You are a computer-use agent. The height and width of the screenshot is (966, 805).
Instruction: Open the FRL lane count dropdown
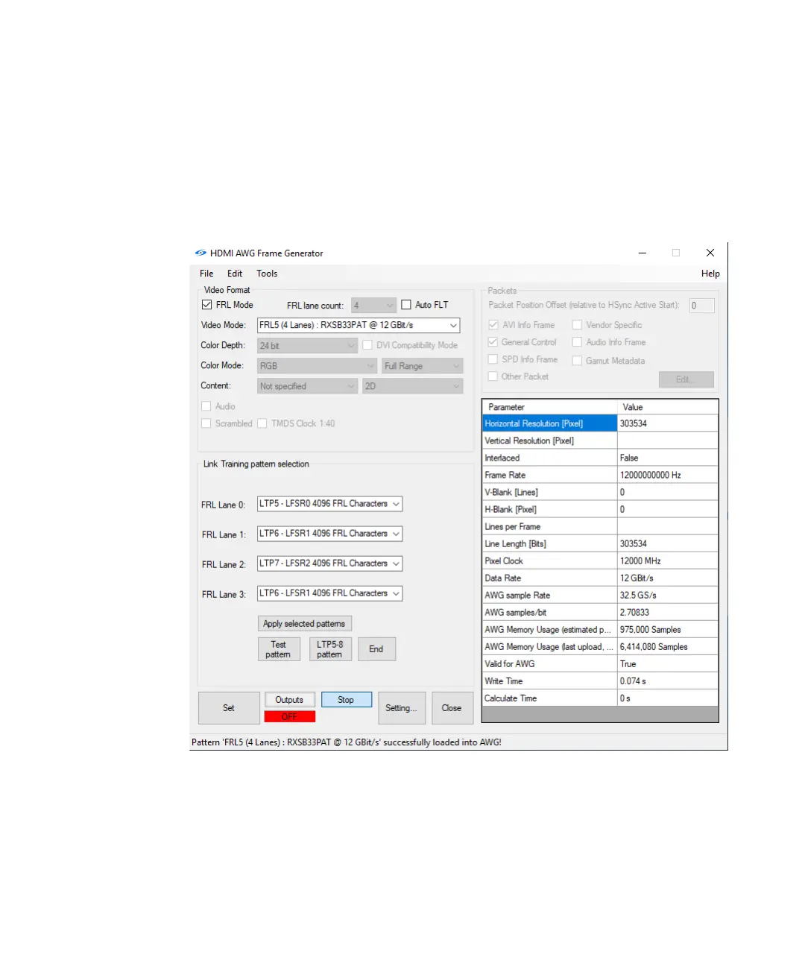click(373, 306)
